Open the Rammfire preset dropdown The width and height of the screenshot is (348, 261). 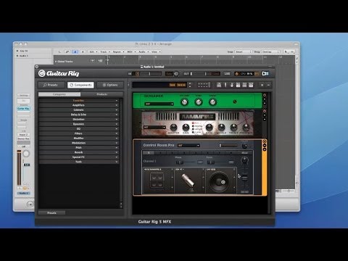point(154,128)
